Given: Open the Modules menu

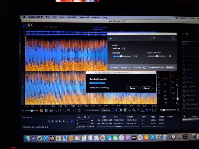Looking at the screenshot, I should pyautogui.click(x=72, y=17).
